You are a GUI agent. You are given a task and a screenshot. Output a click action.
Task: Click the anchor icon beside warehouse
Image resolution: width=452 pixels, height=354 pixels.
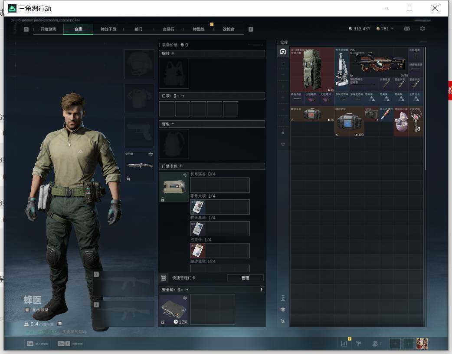(283, 321)
